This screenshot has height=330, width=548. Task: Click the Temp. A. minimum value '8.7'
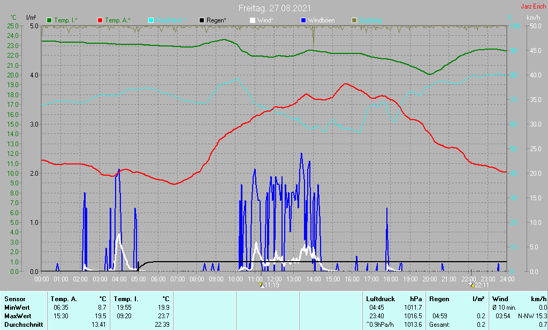click(x=102, y=308)
